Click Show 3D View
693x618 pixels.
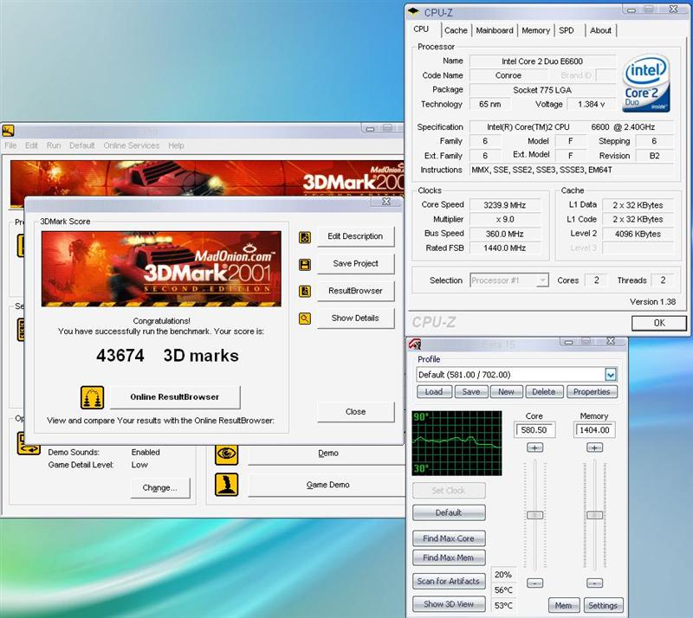[x=449, y=604]
